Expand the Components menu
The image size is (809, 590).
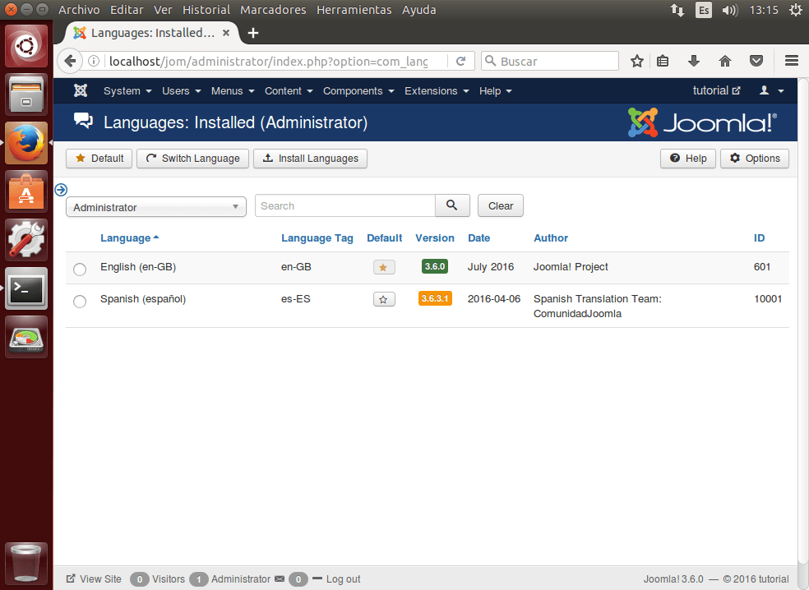(x=358, y=91)
